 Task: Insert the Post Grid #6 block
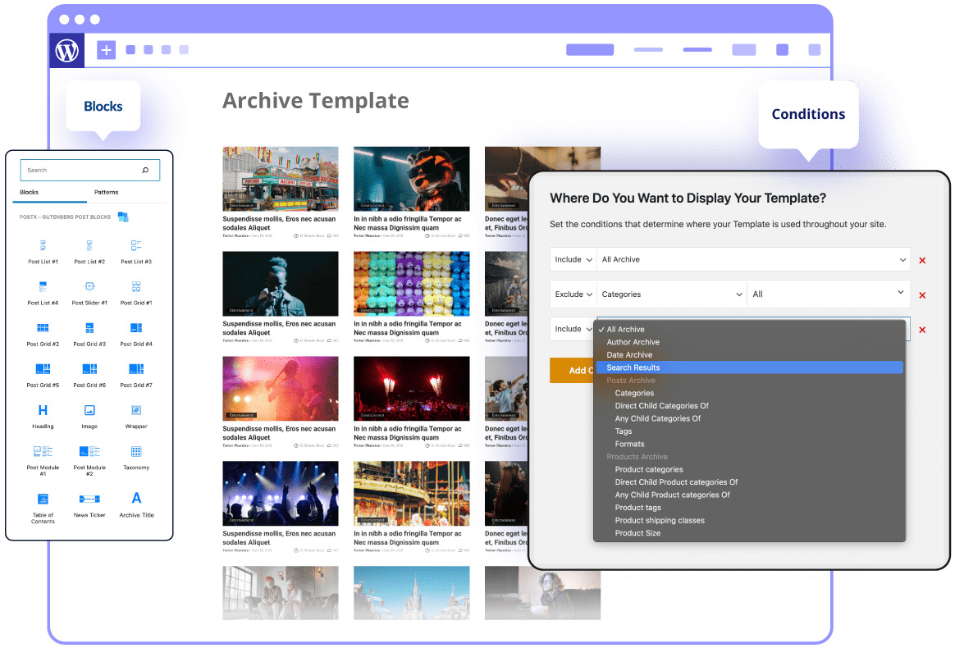pyautogui.click(x=89, y=375)
